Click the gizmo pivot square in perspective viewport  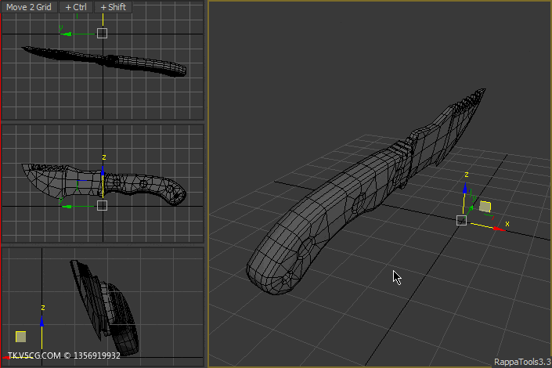pyautogui.click(x=461, y=221)
